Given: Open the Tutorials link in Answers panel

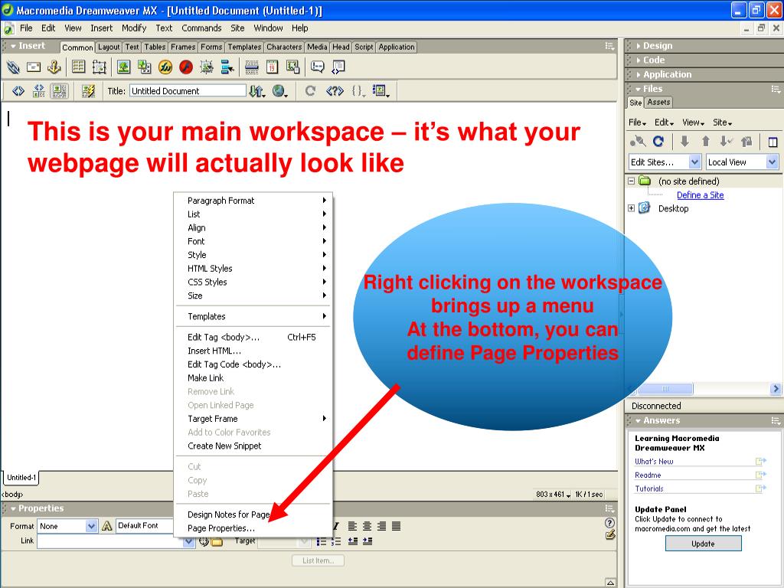Looking at the screenshot, I should 649,488.
